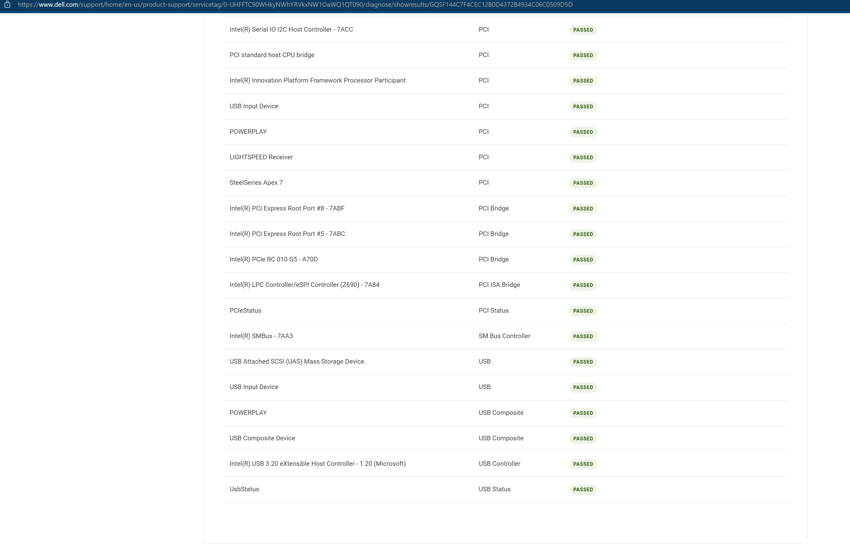Click PASSED badge for PCIeStatus
This screenshot has height=560, width=850.
583,311
